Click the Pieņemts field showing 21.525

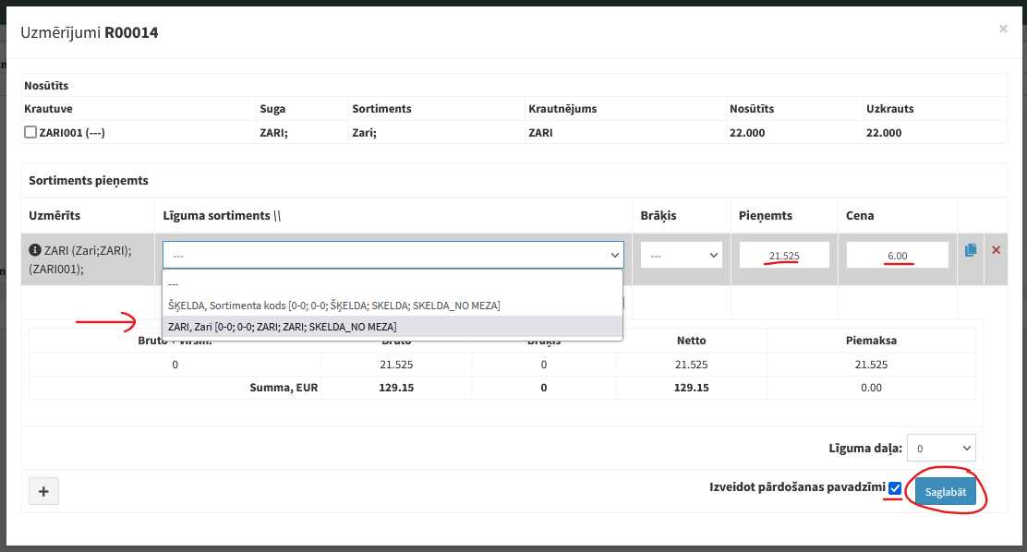click(784, 255)
